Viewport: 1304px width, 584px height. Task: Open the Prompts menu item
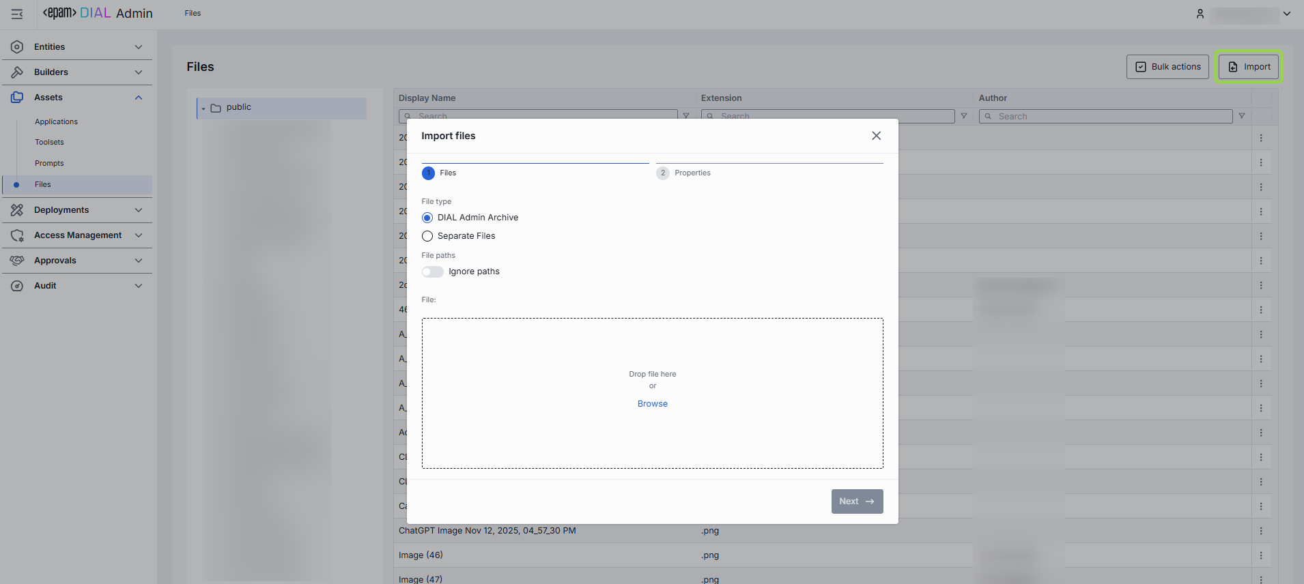click(49, 164)
